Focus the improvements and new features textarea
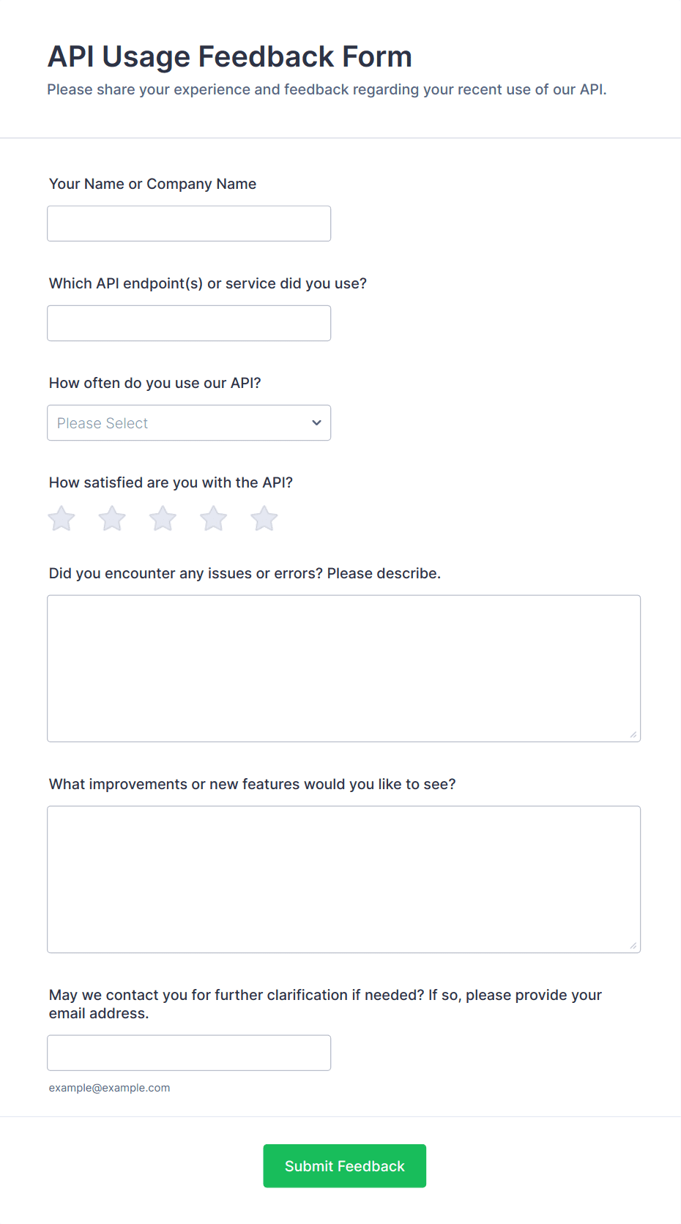This screenshot has width=681, height=1224. 343,879
